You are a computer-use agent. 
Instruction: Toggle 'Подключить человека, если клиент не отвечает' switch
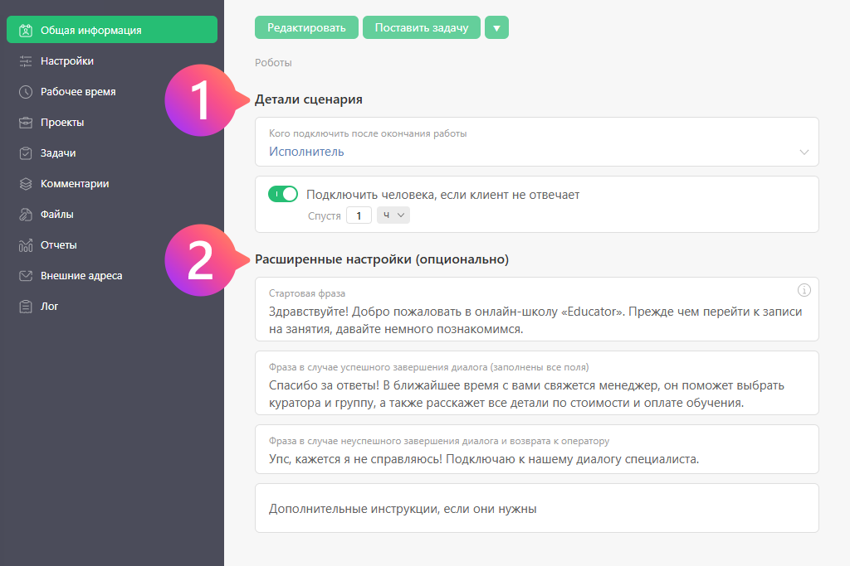pos(283,195)
